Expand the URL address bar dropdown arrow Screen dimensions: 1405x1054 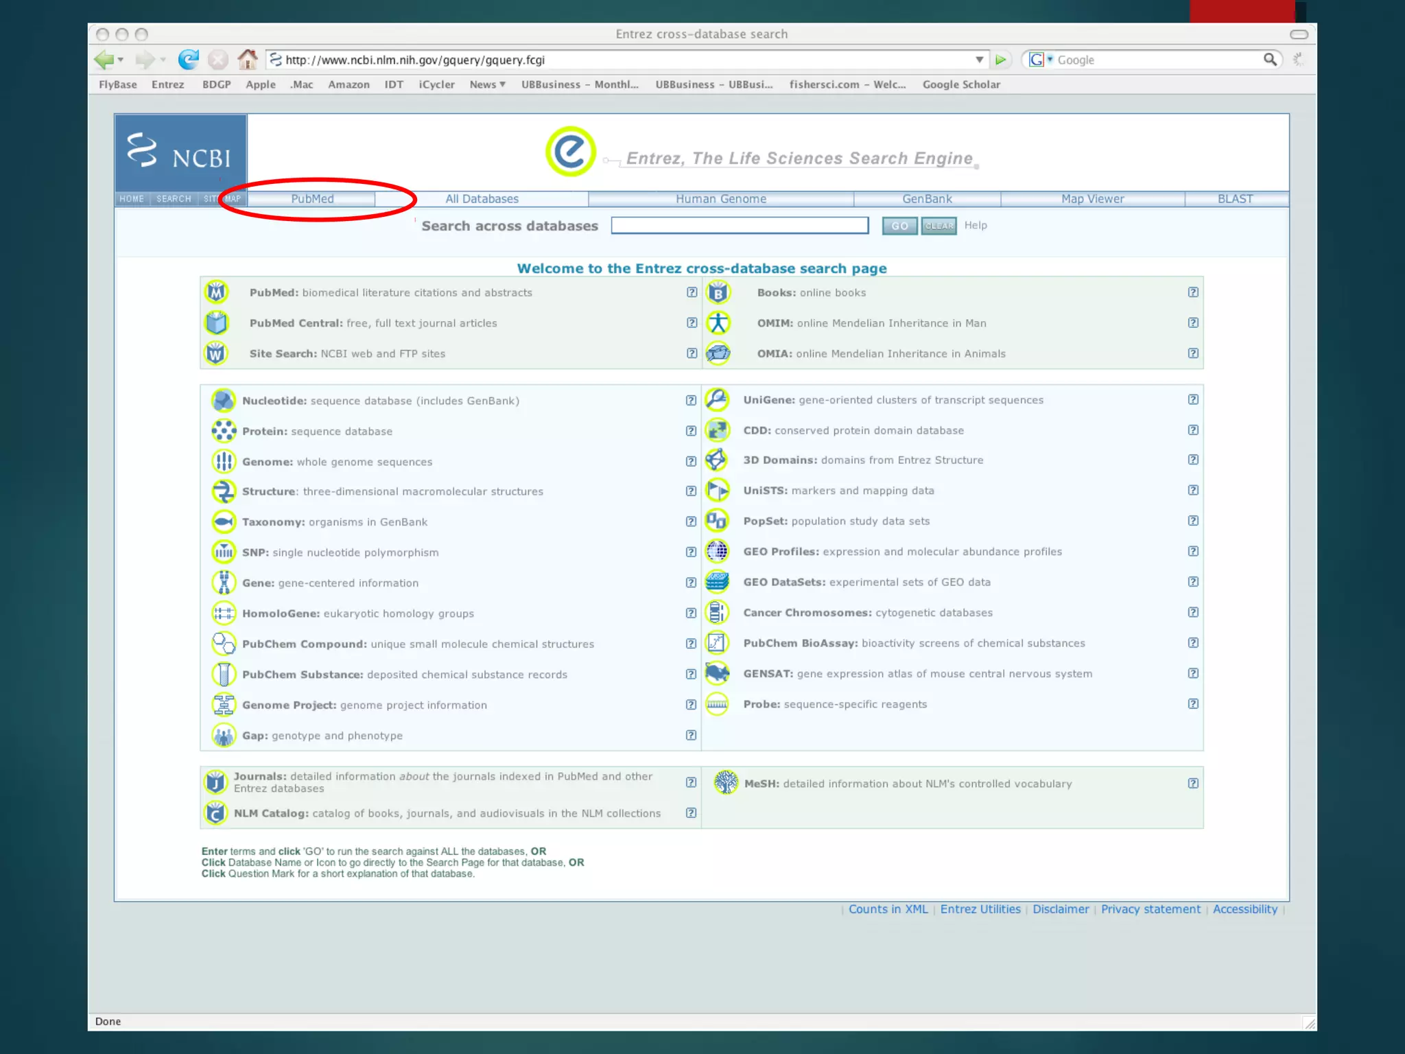click(979, 60)
